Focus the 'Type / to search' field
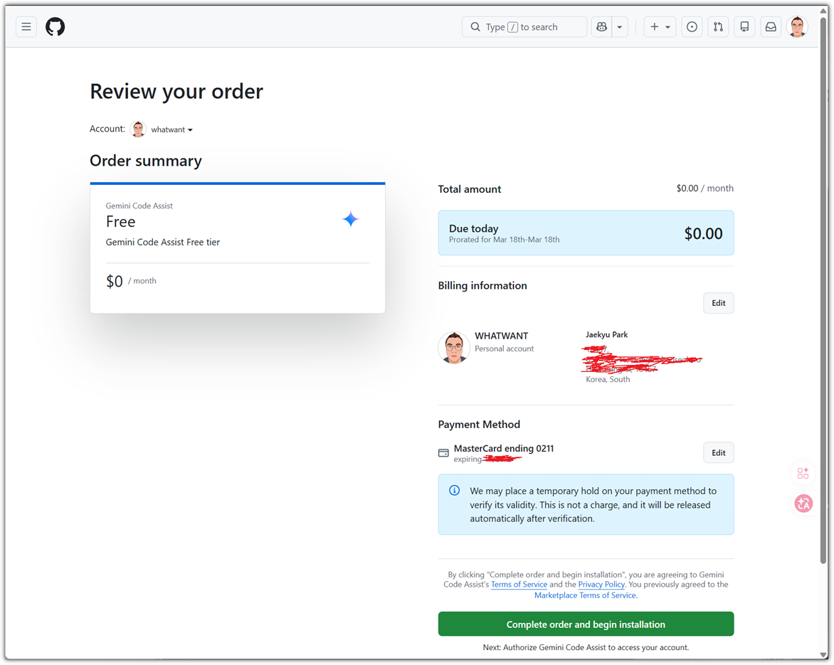834x665 pixels. point(524,26)
